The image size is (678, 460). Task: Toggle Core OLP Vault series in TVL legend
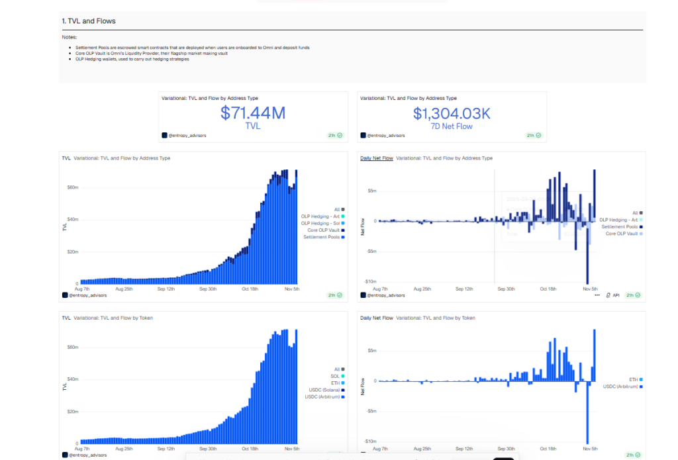point(323,230)
